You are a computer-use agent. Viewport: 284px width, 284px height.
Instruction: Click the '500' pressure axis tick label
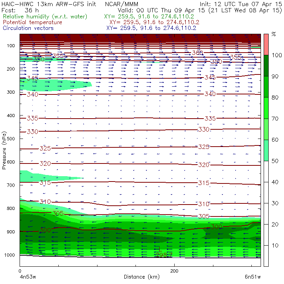click(11, 139)
